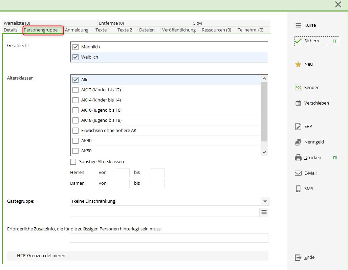
Task: Uncheck the Männlich gender checkbox
Action: [75, 47]
